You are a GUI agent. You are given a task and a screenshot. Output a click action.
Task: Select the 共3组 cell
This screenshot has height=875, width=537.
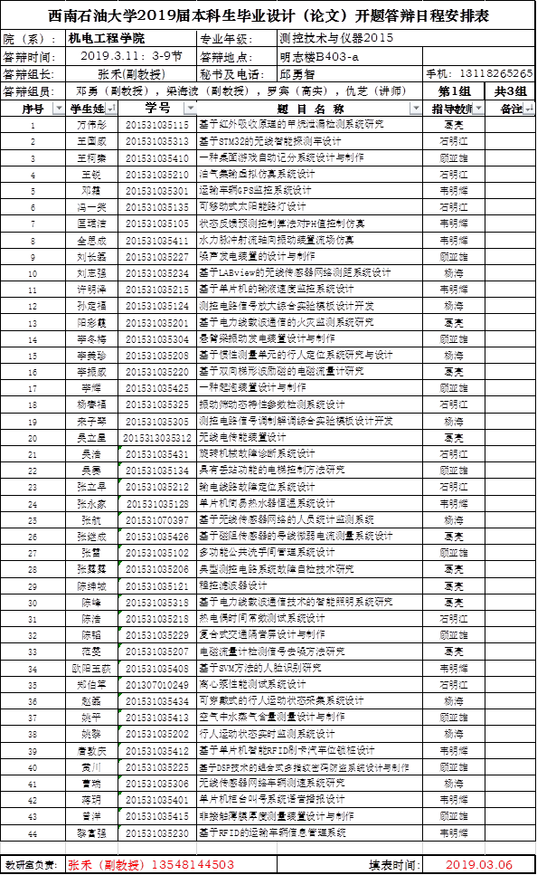point(510,91)
